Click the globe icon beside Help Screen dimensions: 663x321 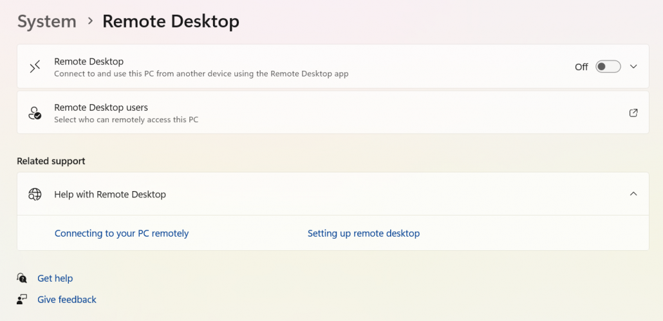35,194
